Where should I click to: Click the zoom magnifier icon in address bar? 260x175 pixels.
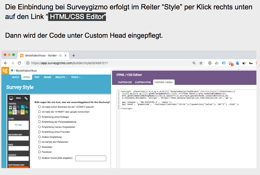coord(194,63)
